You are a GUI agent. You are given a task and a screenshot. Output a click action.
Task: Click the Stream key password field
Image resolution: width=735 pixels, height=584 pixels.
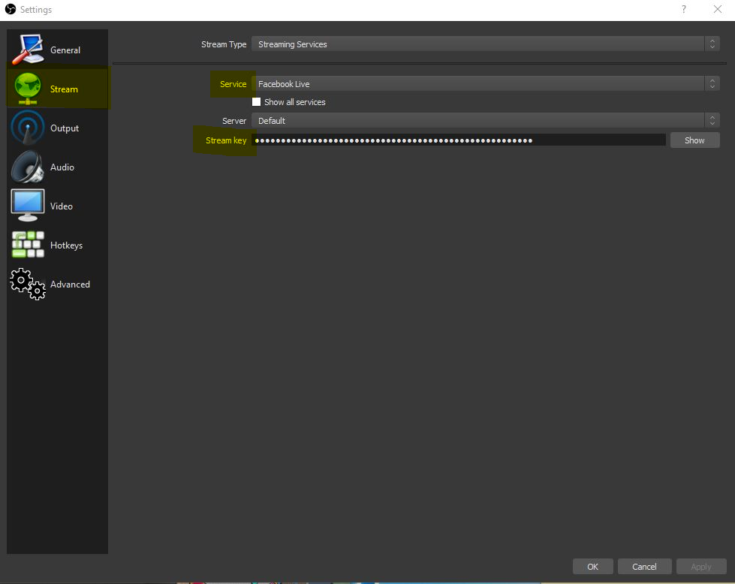[x=459, y=140]
